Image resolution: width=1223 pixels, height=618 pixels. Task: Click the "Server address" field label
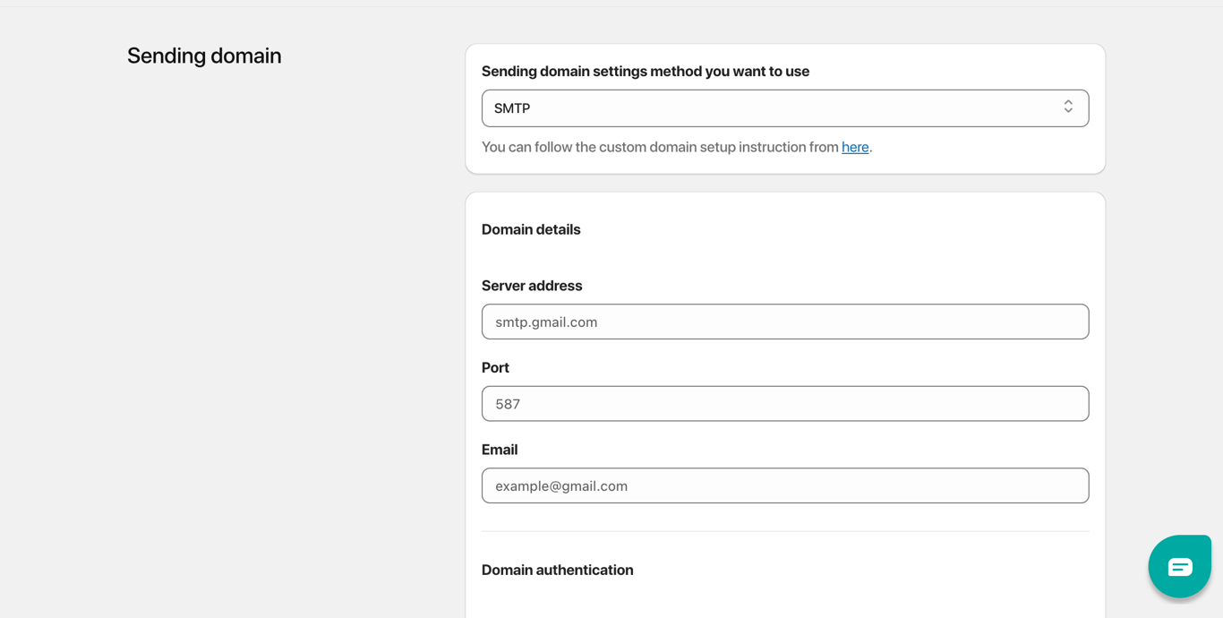532,286
